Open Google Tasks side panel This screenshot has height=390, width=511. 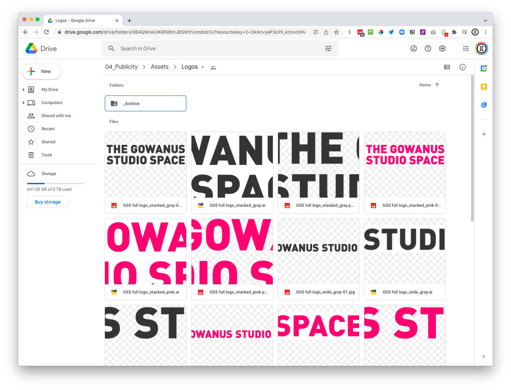coord(484,105)
